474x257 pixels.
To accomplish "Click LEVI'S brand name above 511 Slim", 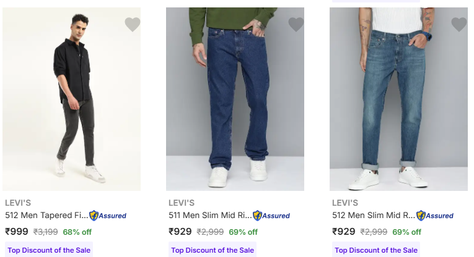I will pos(182,203).
